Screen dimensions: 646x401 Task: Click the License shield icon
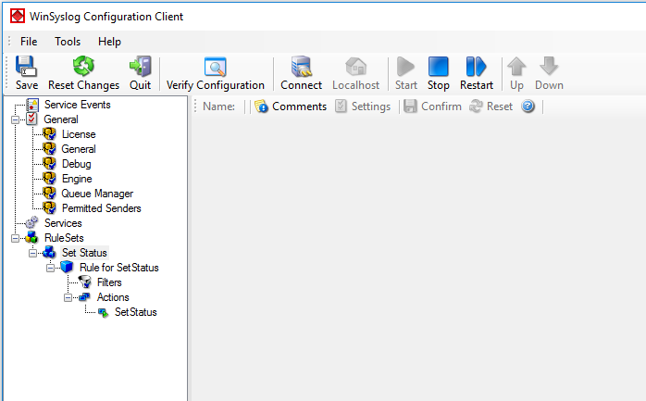pyautogui.click(x=49, y=134)
